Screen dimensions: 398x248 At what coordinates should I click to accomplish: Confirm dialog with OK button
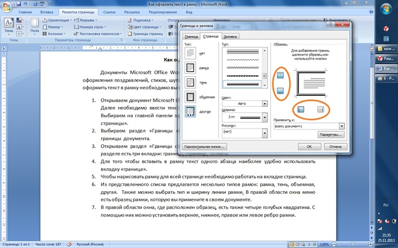pyautogui.click(x=310, y=147)
